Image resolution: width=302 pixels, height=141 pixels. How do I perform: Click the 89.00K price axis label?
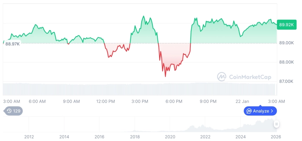pos(286,43)
